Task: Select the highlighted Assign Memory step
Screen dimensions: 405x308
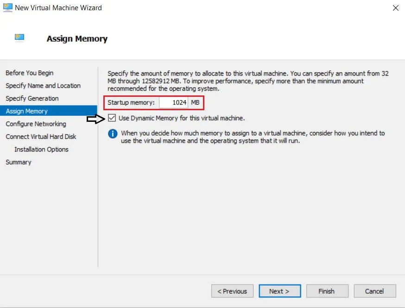Action: [x=27, y=111]
